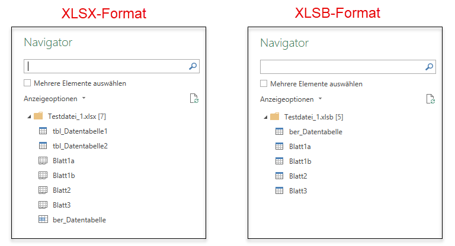Select tbl_Datentabelle2 in the XLSX list

[x=80, y=145]
